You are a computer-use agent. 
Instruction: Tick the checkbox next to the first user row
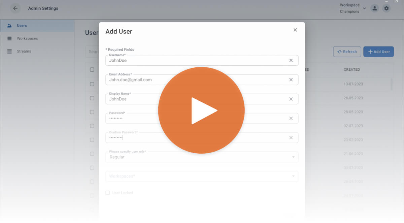(x=92, y=84)
